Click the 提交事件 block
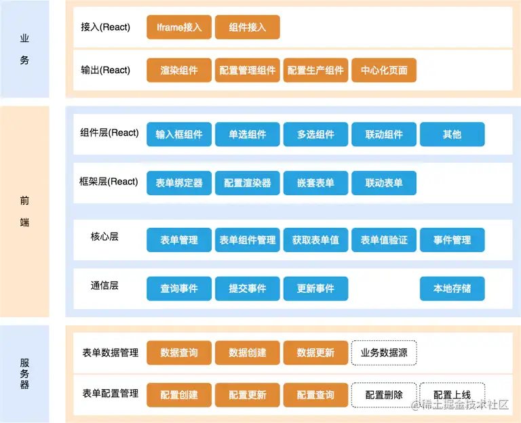 click(x=248, y=289)
